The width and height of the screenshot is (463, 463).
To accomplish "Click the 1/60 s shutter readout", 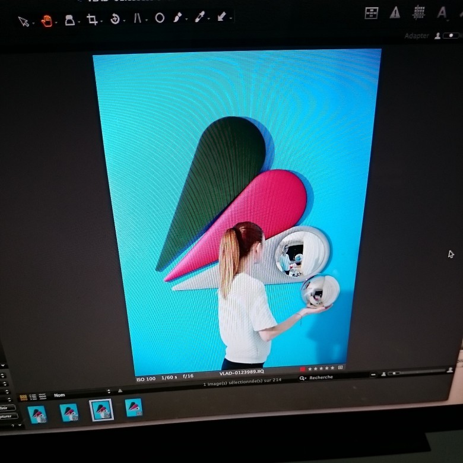I will [169, 378].
